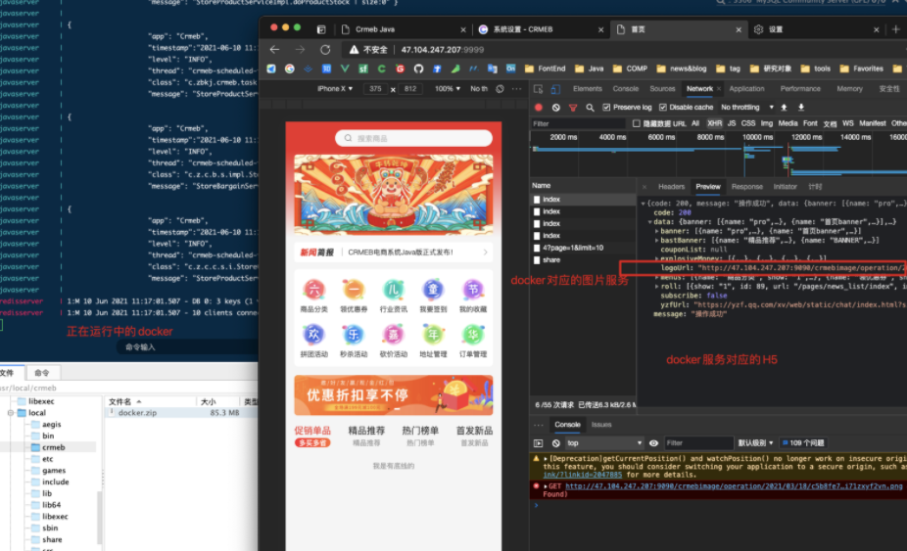Open Response tab of request
The image size is (907, 551).
coord(746,187)
